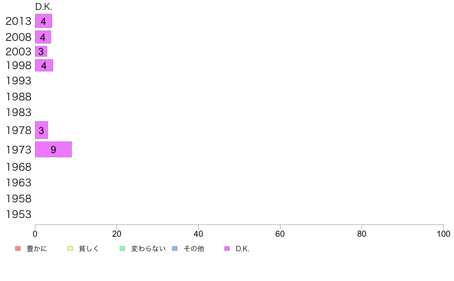Select the その他 legend label
Image resolution: width=454 pixels, height=281 pixels.
pyautogui.click(x=194, y=249)
